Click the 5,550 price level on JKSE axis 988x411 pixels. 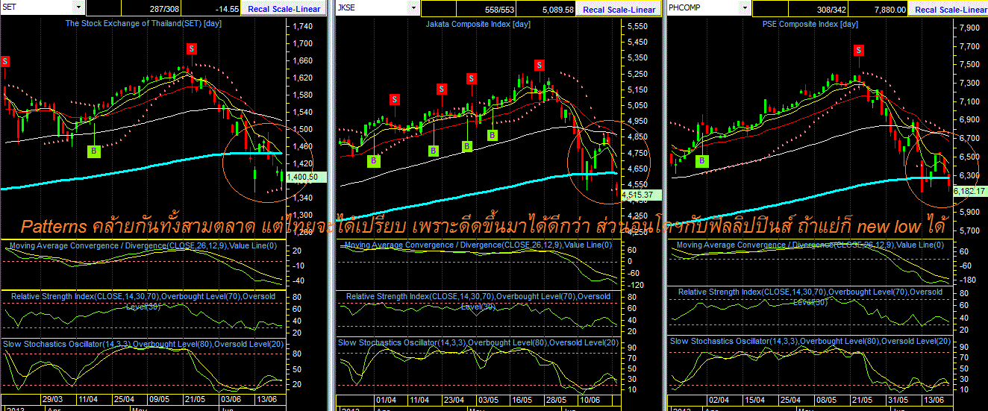point(637,26)
